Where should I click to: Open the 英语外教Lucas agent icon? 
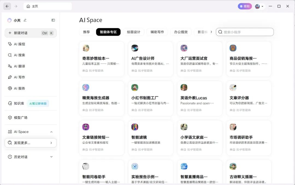[x=184, y=87]
